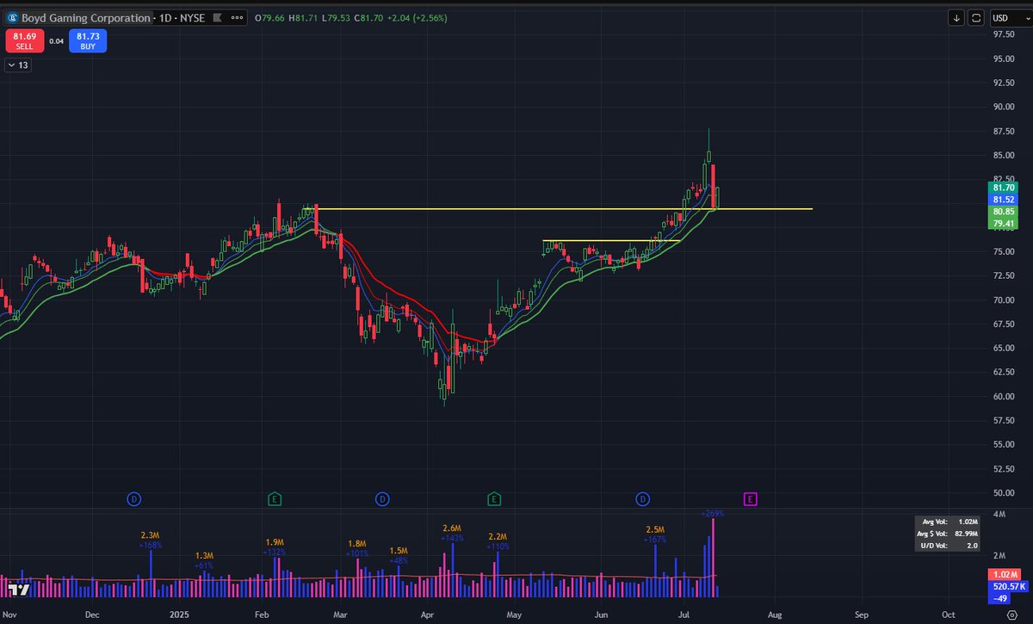Click the 81.70 teal price label
Screen dimensions: 1033x624
pyautogui.click(x=1004, y=188)
